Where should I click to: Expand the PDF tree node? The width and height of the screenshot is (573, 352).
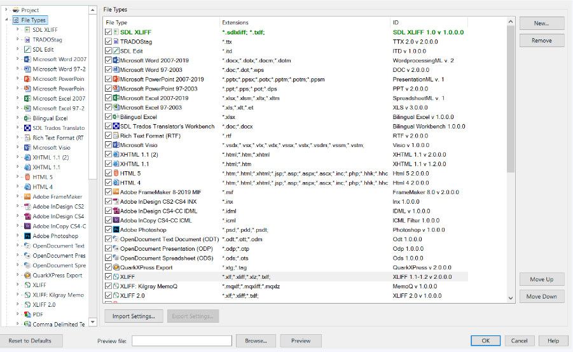[18, 314]
